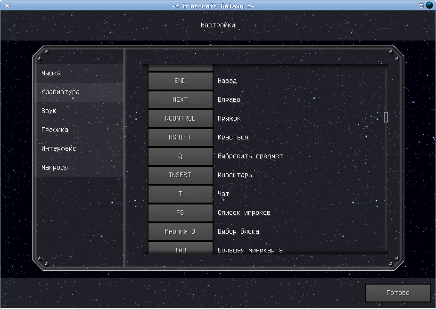Rebind the F8 key for Список игроков
The image size is (436, 310).
180,213
